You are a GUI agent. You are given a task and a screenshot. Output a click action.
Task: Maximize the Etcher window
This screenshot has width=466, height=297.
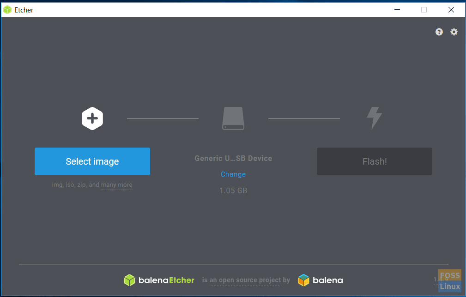point(424,10)
